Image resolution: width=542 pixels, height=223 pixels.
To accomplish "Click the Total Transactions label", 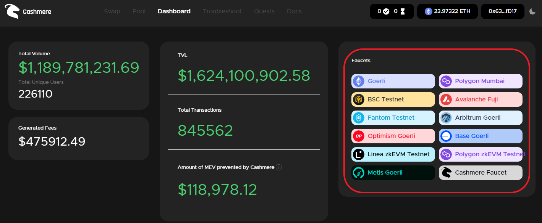I will [199, 110].
